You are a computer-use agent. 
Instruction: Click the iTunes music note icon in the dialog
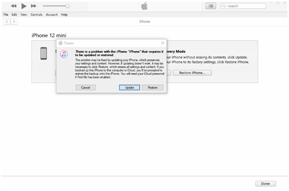[x=64, y=54]
